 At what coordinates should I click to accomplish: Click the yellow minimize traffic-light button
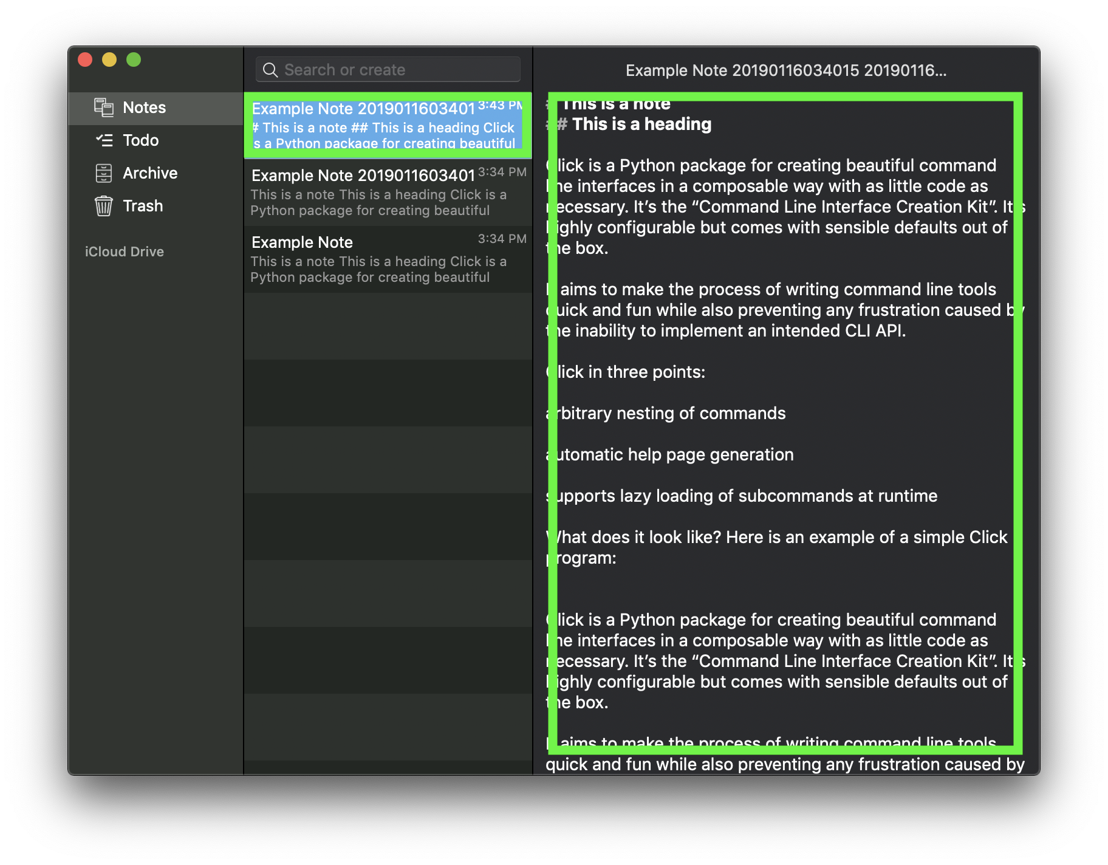coord(109,60)
